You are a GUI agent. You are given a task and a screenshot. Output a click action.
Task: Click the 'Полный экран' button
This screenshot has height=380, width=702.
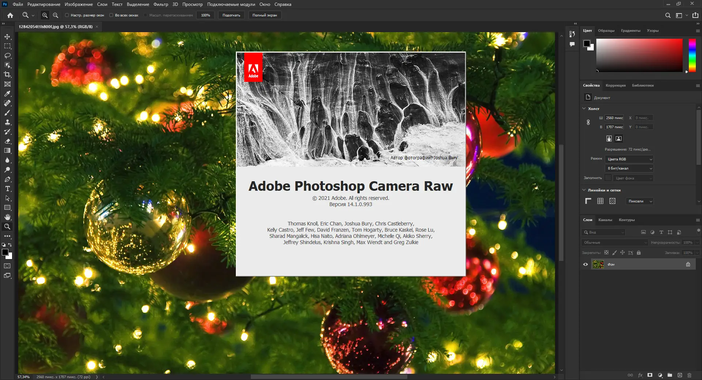[265, 15]
